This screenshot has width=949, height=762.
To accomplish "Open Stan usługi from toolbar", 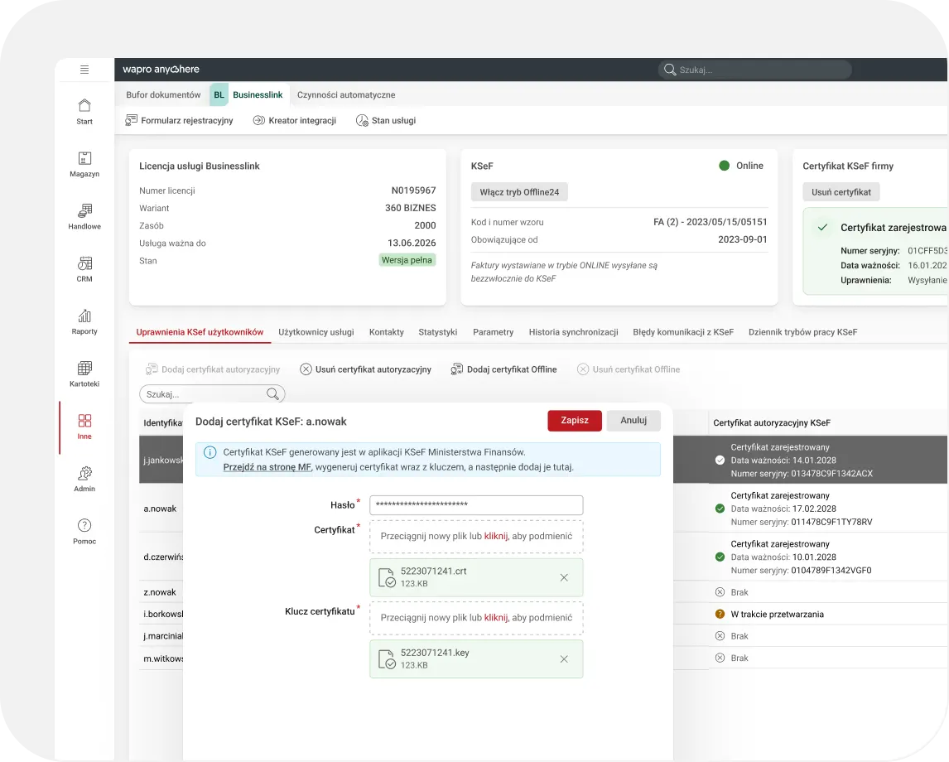I will [x=386, y=120].
